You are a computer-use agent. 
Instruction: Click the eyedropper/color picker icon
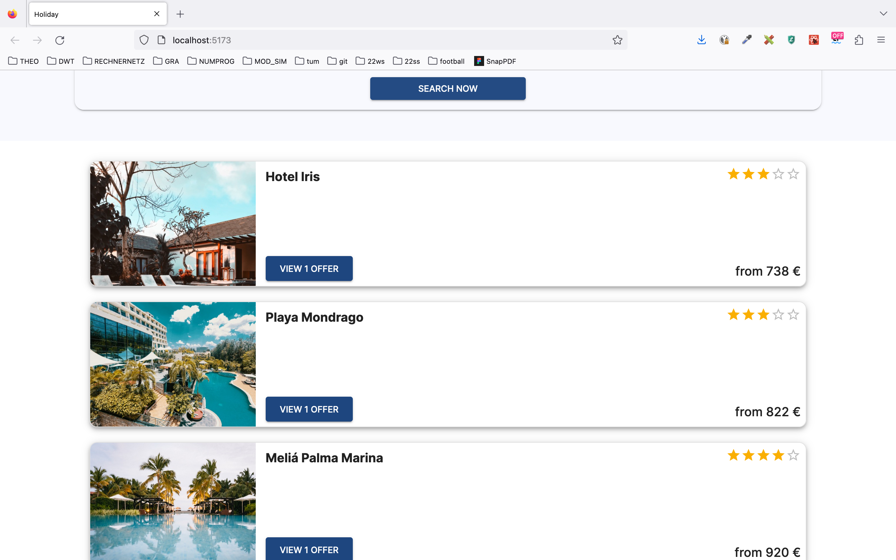point(746,40)
